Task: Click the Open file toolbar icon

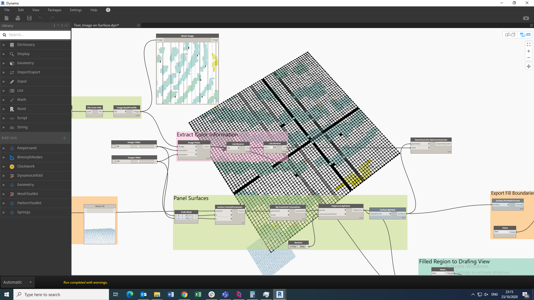Action: [x=18, y=18]
